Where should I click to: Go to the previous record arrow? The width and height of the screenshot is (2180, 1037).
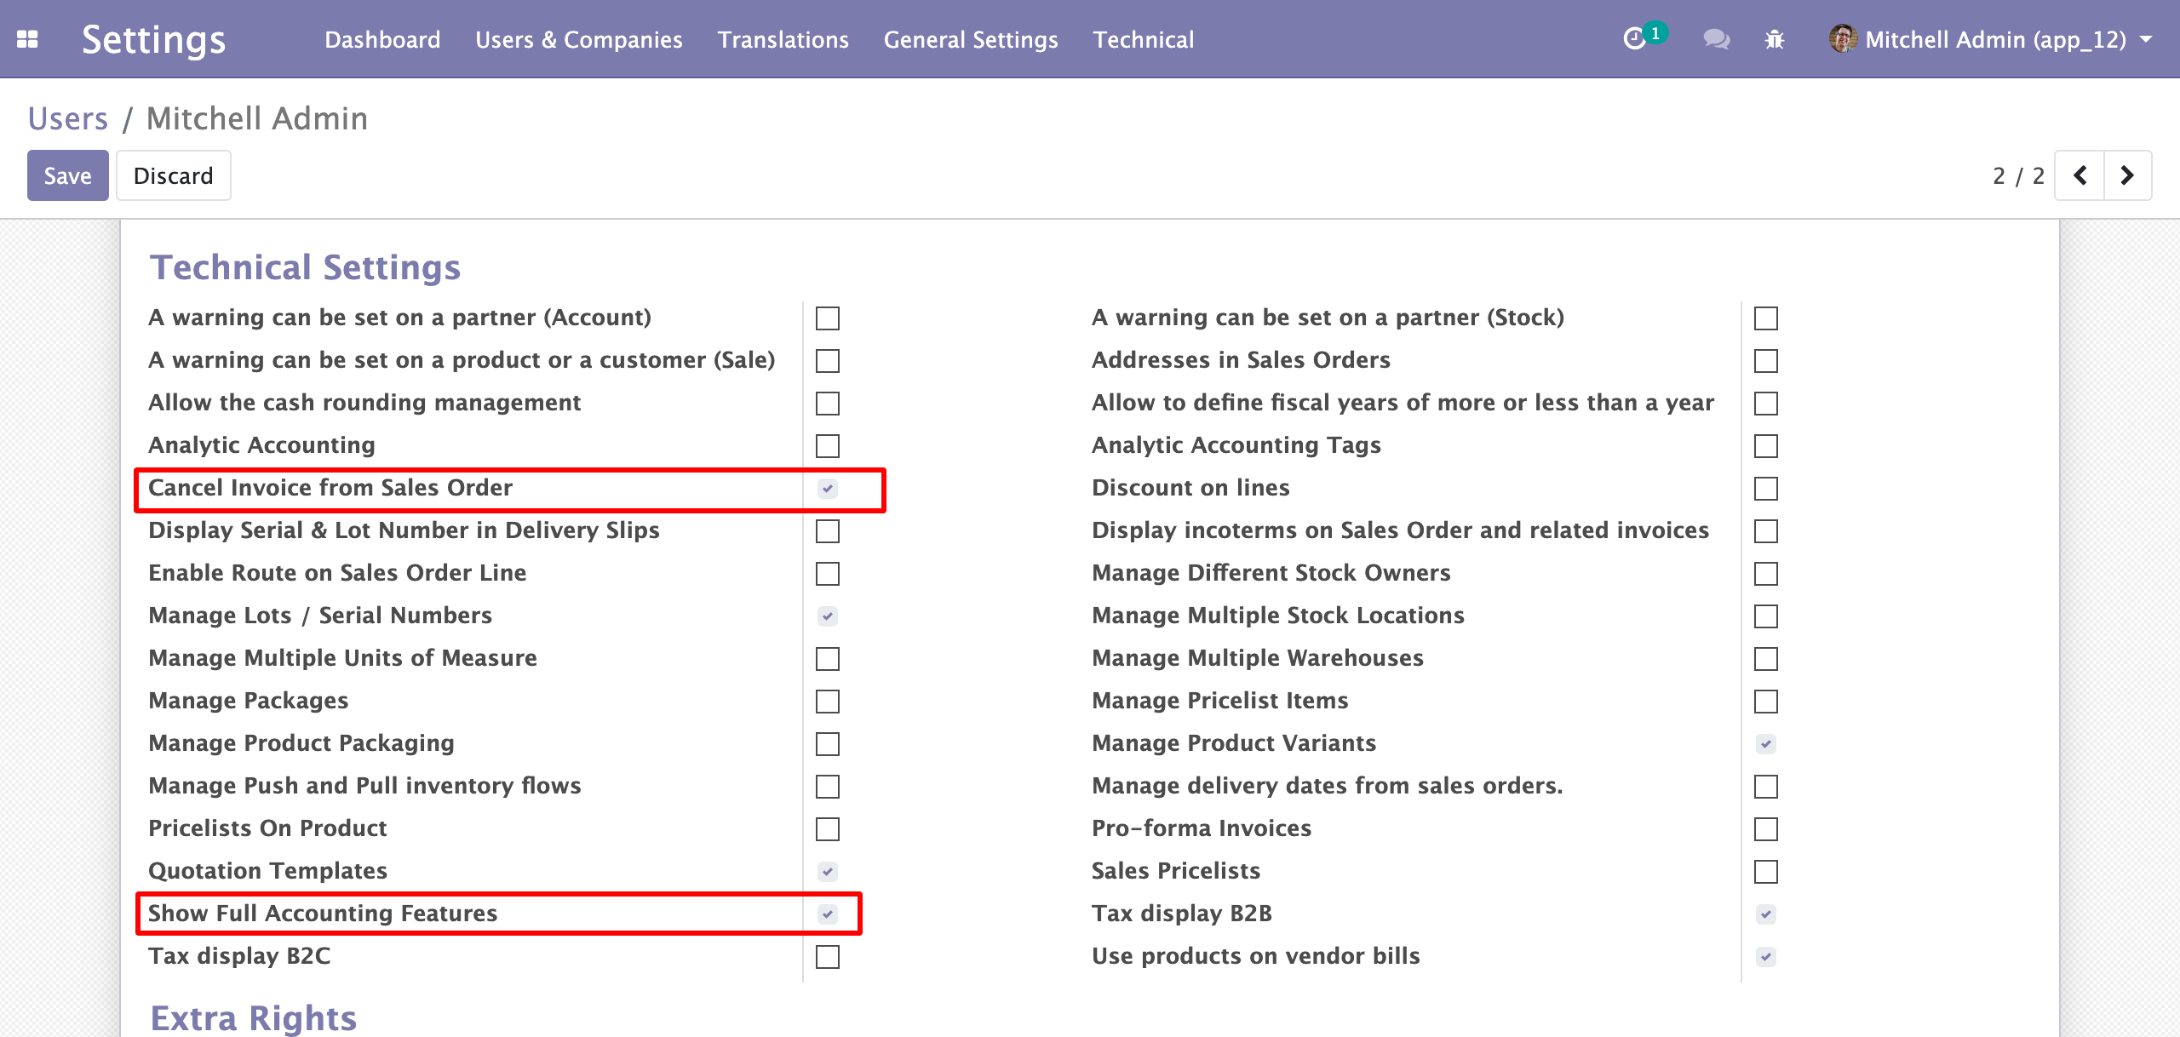(2080, 175)
